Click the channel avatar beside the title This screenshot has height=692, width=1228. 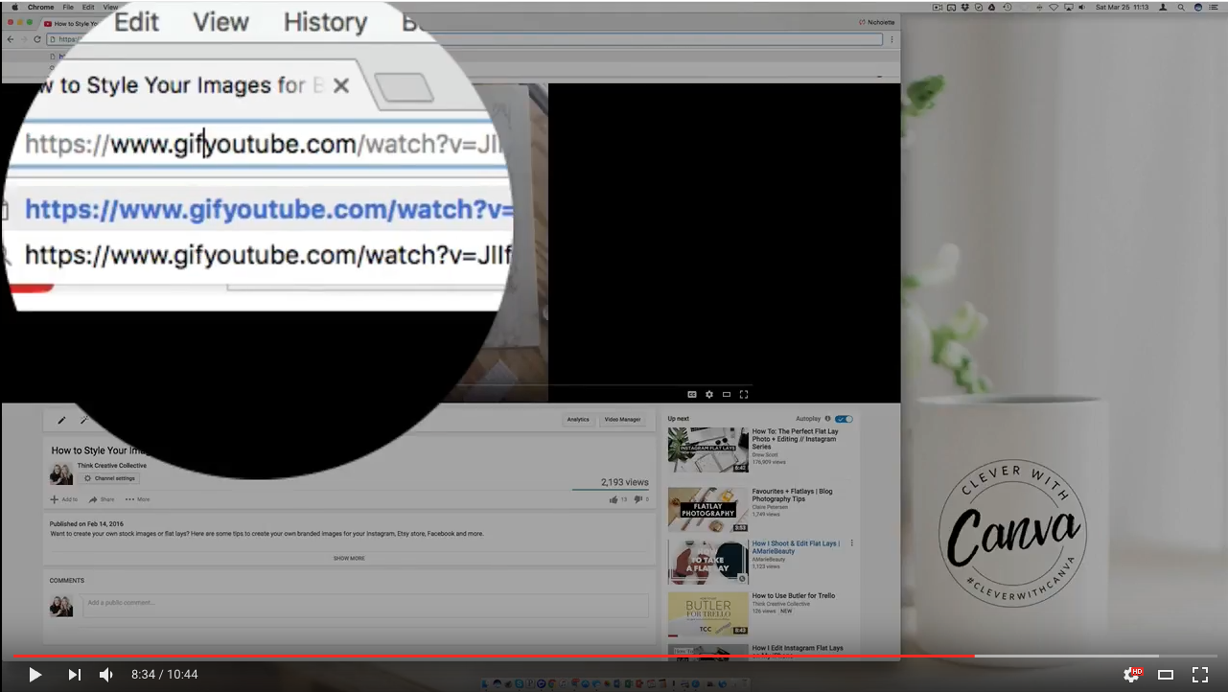(61, 473)
